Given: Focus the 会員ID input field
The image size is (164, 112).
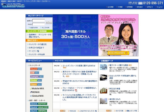Looking at the screenshot, I should coord(39,20).
